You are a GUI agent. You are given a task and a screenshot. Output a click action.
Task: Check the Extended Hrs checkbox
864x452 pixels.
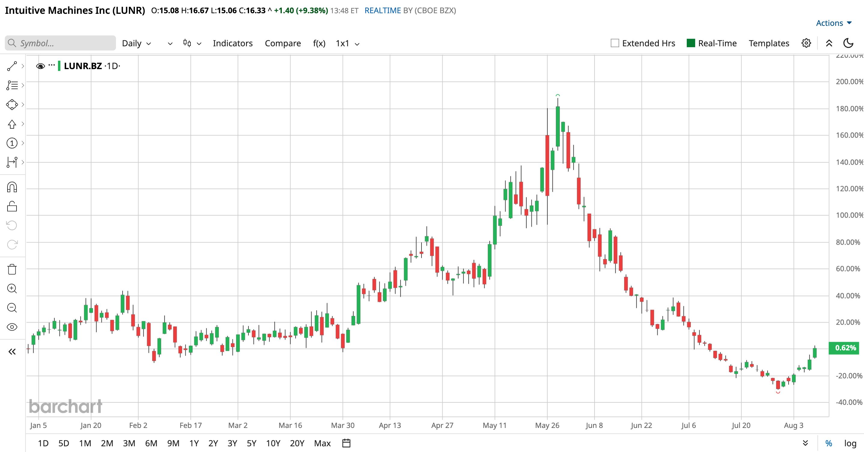615,43
